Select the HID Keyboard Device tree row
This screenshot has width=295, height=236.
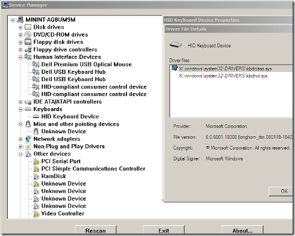[70, 116]
